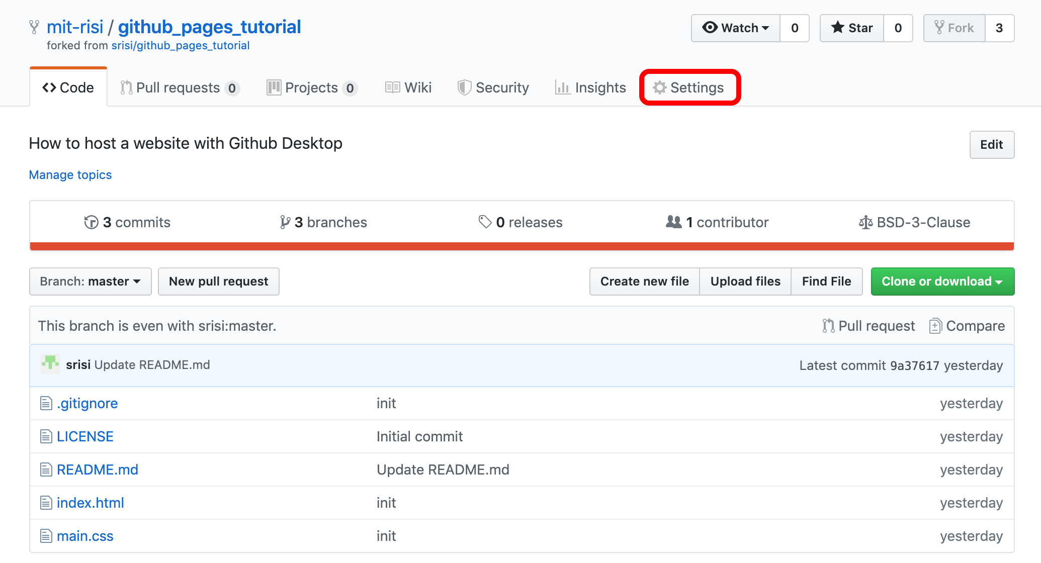Click the gear icon on the Settings tab
This screenshot has width=1041, height=563.
tap(659, 87)
